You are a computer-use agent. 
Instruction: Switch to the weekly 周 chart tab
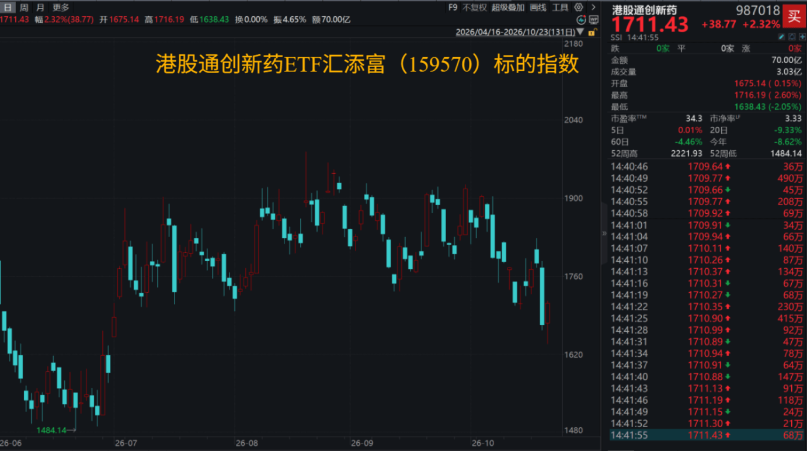tap(24, 7)
